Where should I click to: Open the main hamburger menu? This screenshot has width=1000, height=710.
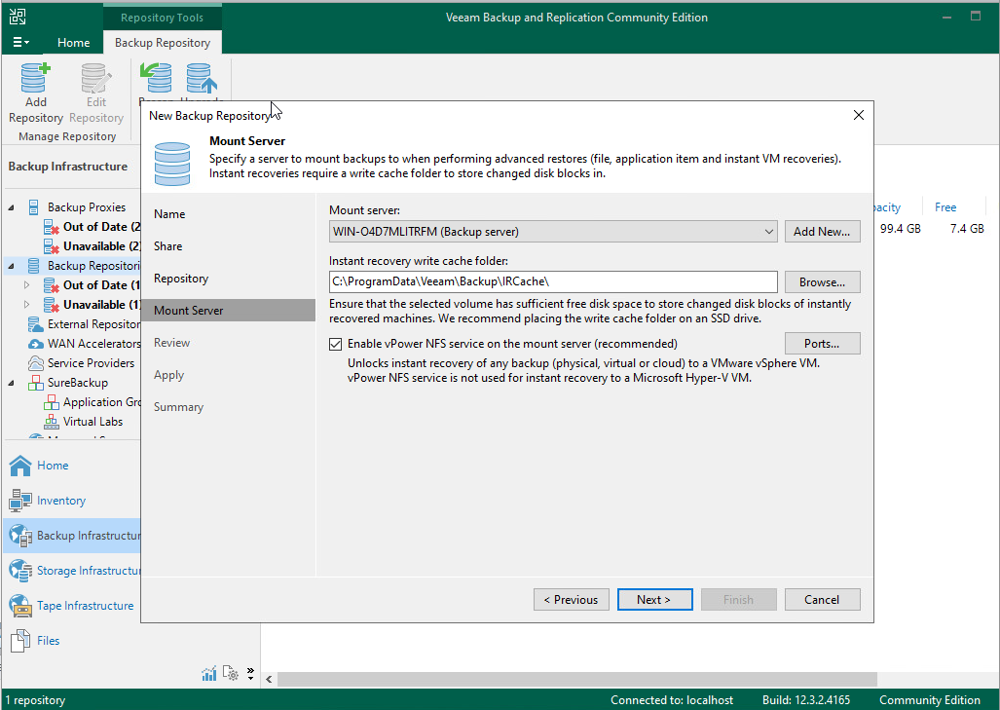20,43
